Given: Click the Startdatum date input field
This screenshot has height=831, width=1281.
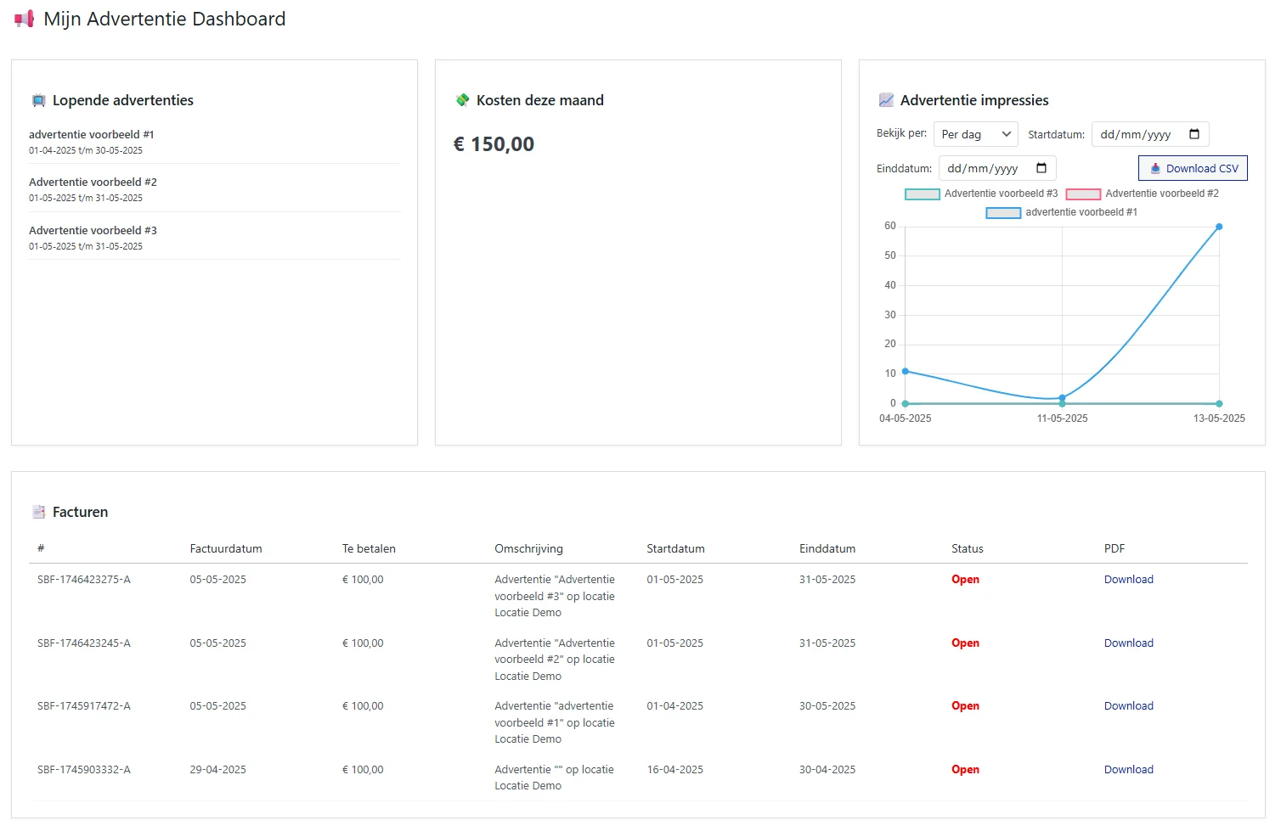Looking at the screenshot, I should click(1137, 134).
